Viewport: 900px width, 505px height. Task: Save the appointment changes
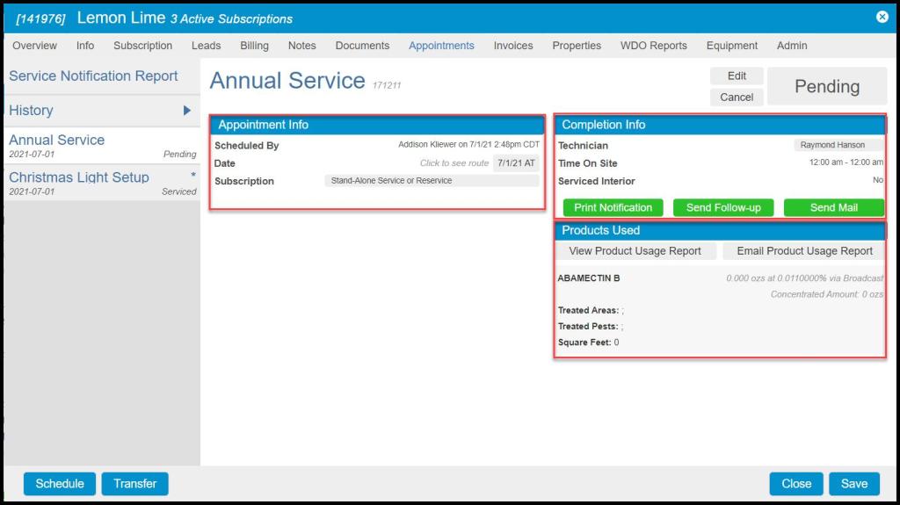point(853,484)
